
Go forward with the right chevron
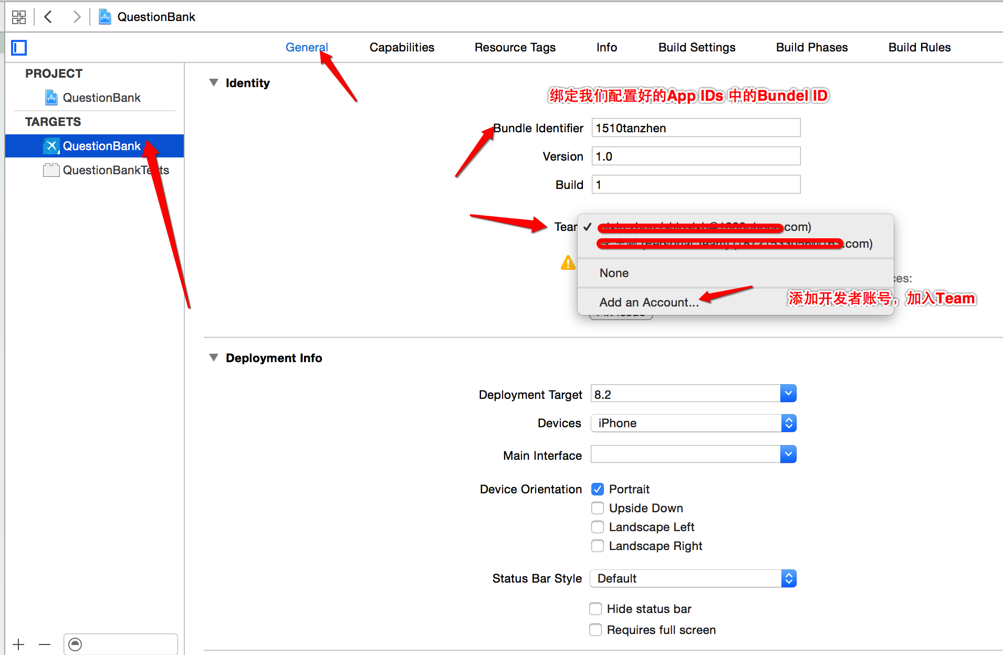click(x=77, y=17)
